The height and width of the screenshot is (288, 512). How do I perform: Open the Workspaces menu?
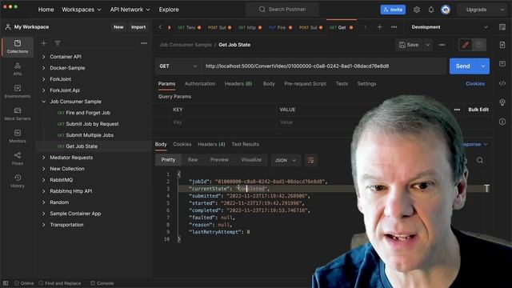pyautogui.click(x=82, y=10)
